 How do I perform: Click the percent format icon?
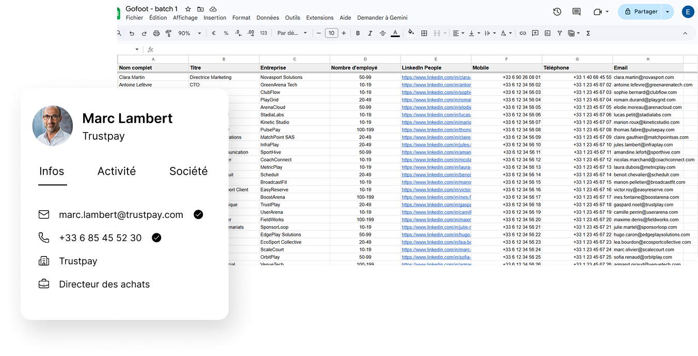tap(226, 32)
